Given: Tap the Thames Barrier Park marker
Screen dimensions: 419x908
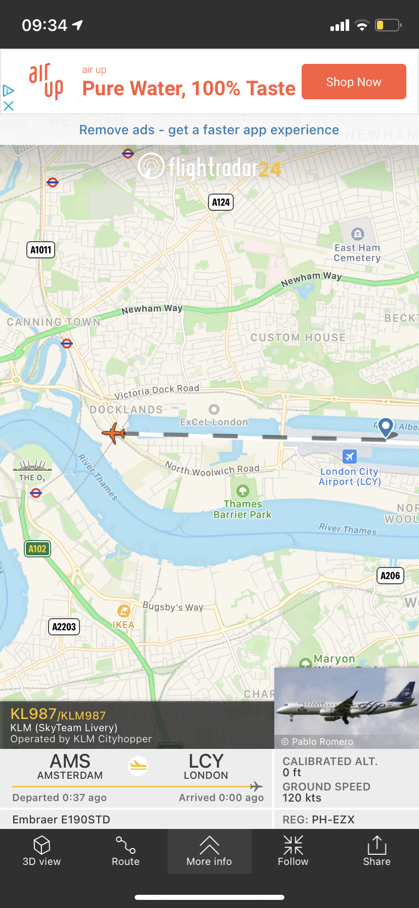Looking at the screenshot, I should (x=243, y=490).
